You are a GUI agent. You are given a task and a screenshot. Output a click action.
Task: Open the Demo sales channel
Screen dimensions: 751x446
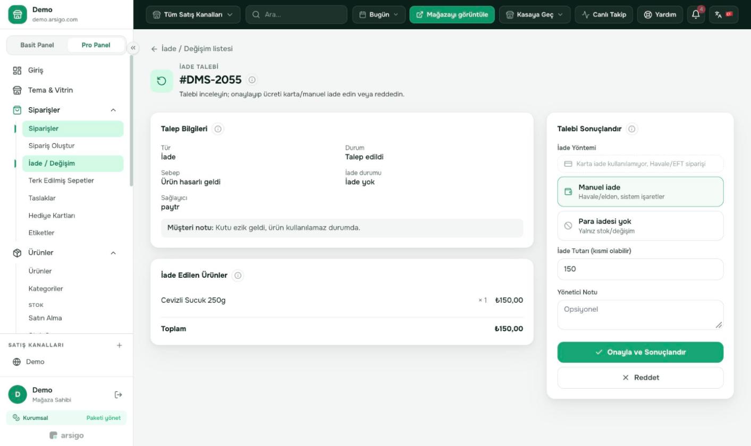pyautogui.click(x=35, y=362)
